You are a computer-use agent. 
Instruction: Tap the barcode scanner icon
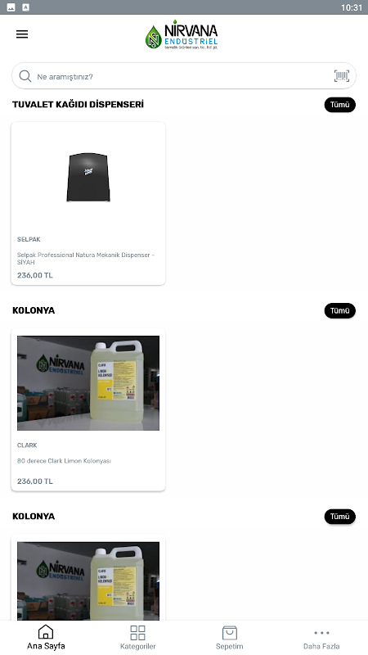point(341,75)
